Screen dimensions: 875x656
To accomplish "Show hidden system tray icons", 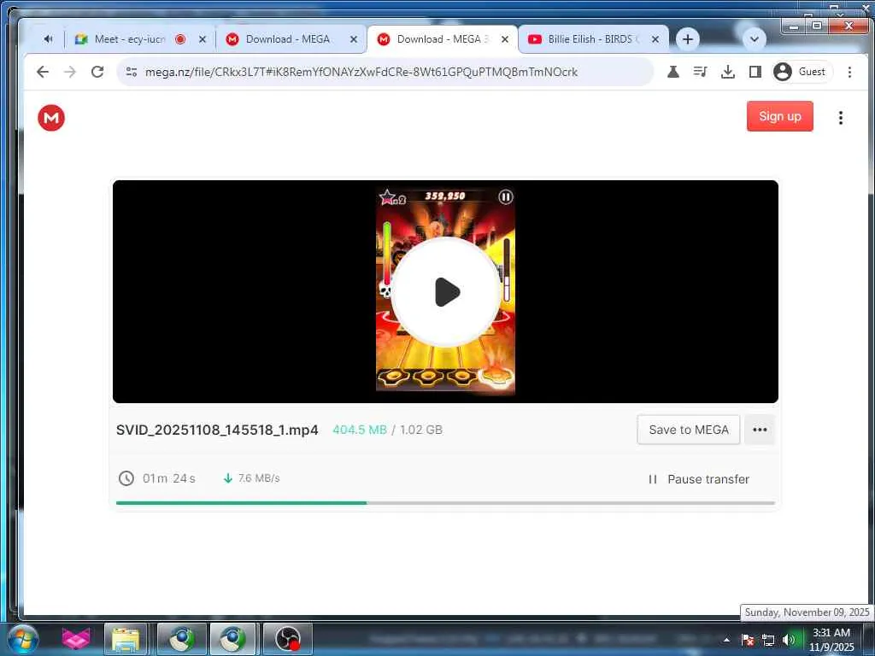I will click(x=726, y=640).
